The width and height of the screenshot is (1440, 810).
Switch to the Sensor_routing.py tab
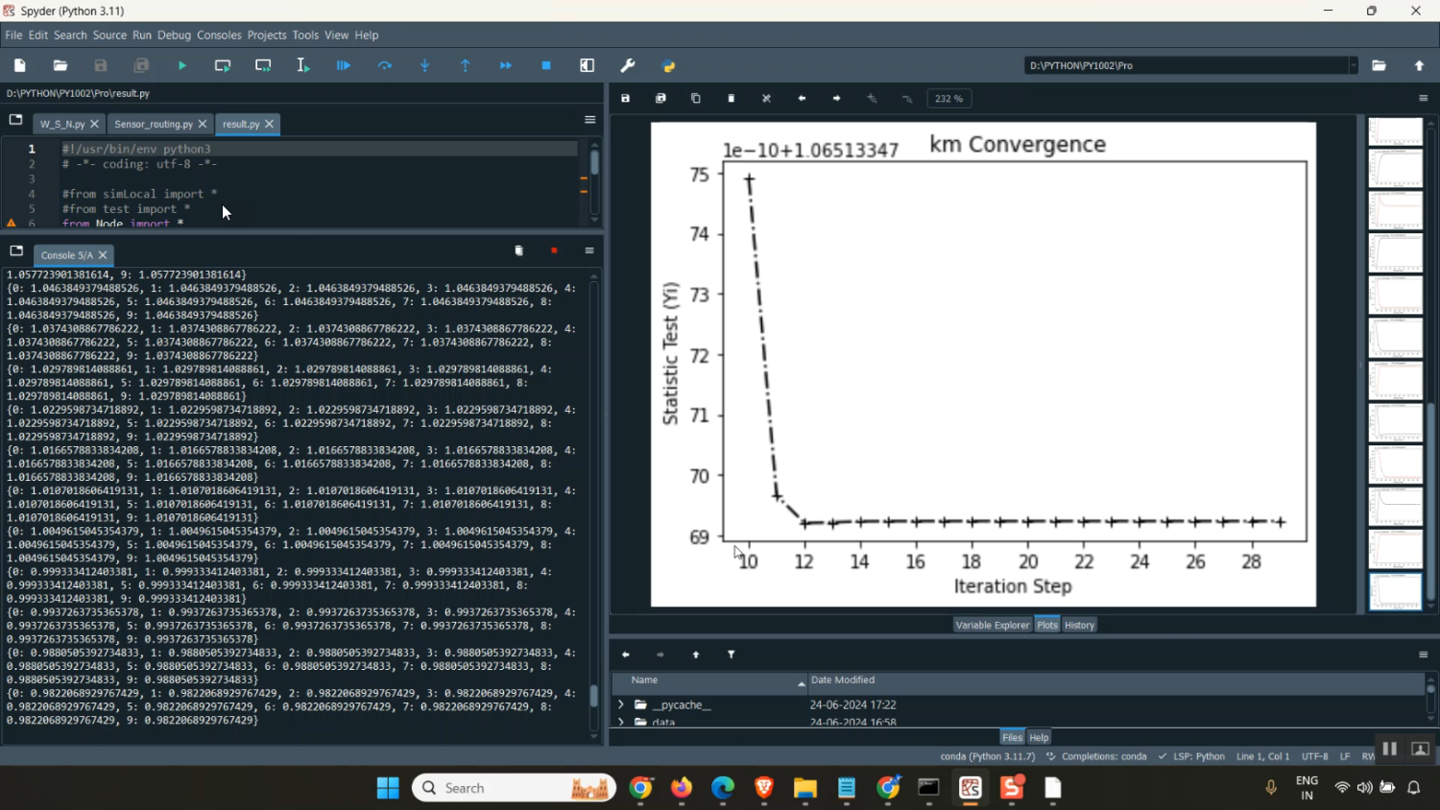(x=153, y=125)
